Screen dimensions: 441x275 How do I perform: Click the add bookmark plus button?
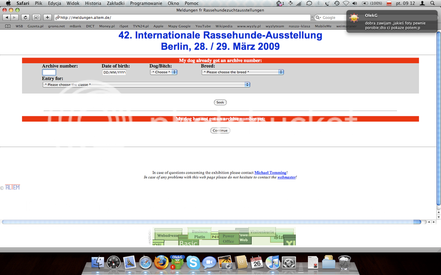pos(47,18)
